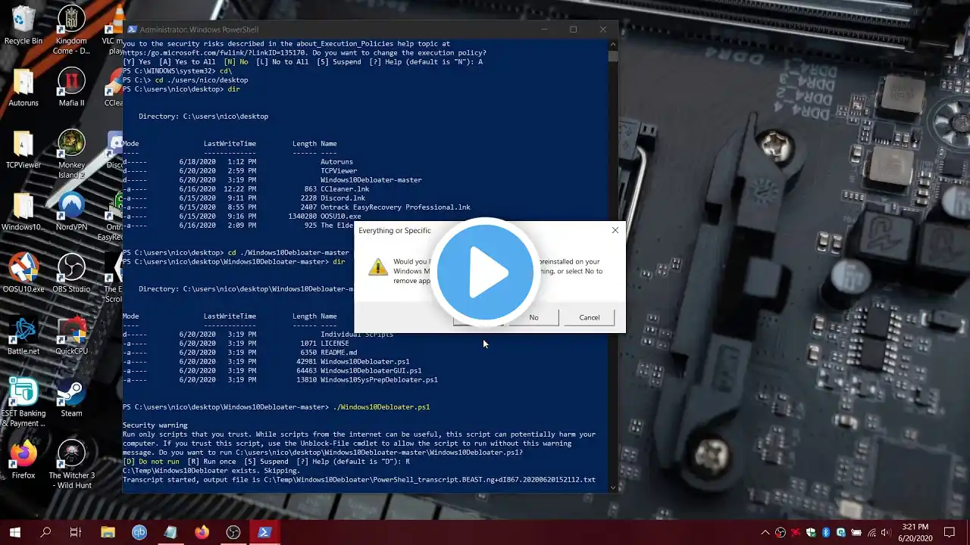Screen dimensions: 970x545
Task: Launch Kingdom Come desktop shortcut
Action: tap(71, 30)
